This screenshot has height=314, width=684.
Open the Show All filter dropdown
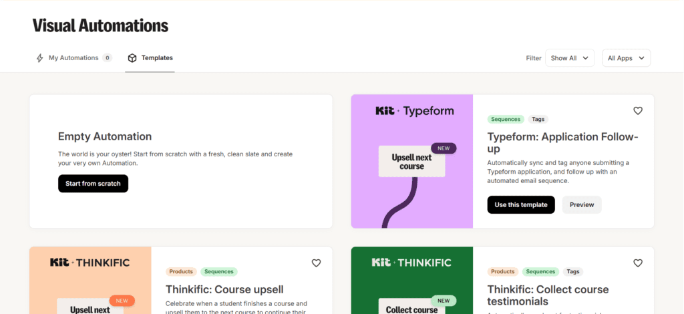point(570,58)
